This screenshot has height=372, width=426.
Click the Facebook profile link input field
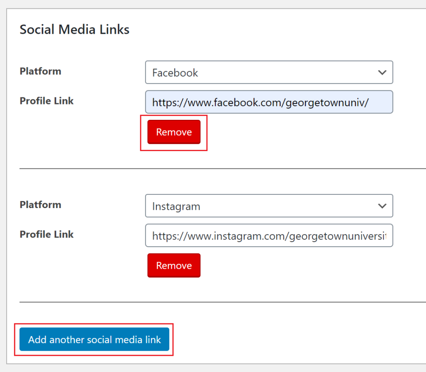click(269, 102)
